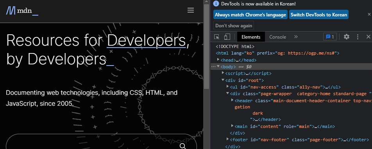Expand the ul nav-access node
372x149 pixels.
click(228, 87)
